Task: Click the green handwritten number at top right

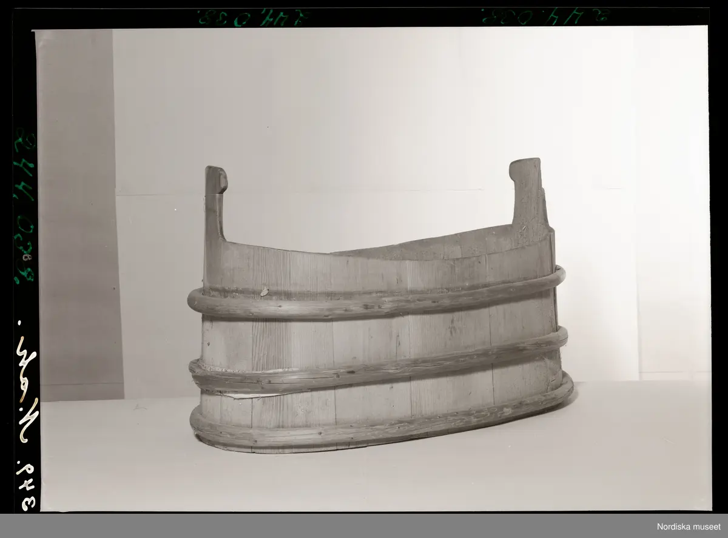Action: 546,17
